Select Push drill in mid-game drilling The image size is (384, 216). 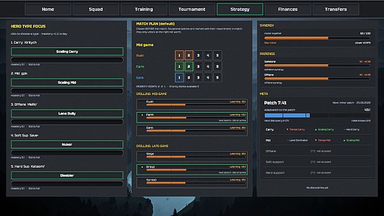tap(192, 104)
